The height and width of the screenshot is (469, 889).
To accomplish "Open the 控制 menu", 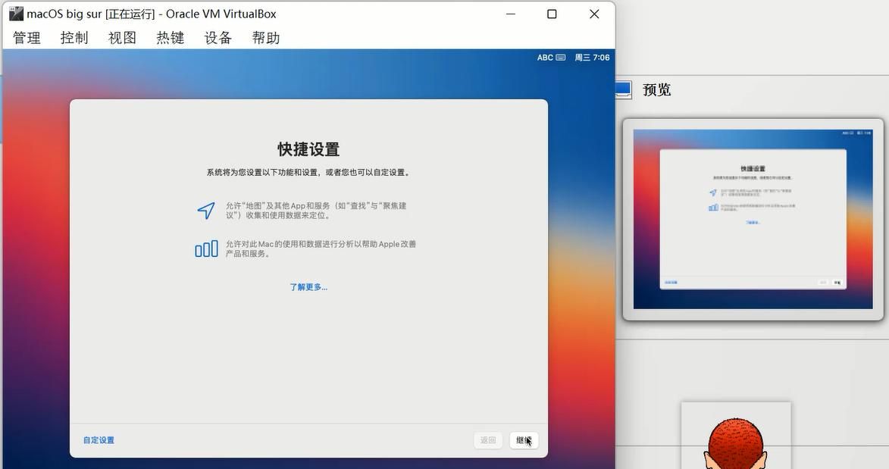I will 74,38.
